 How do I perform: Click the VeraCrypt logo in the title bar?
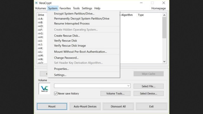(36, 3)
